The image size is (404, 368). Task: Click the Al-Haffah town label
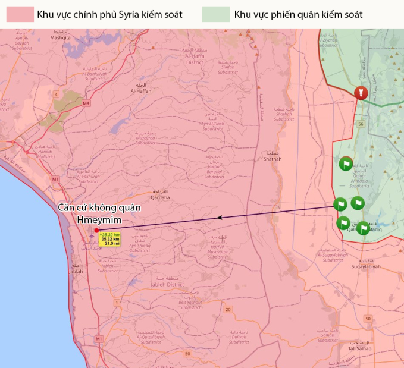141,91
